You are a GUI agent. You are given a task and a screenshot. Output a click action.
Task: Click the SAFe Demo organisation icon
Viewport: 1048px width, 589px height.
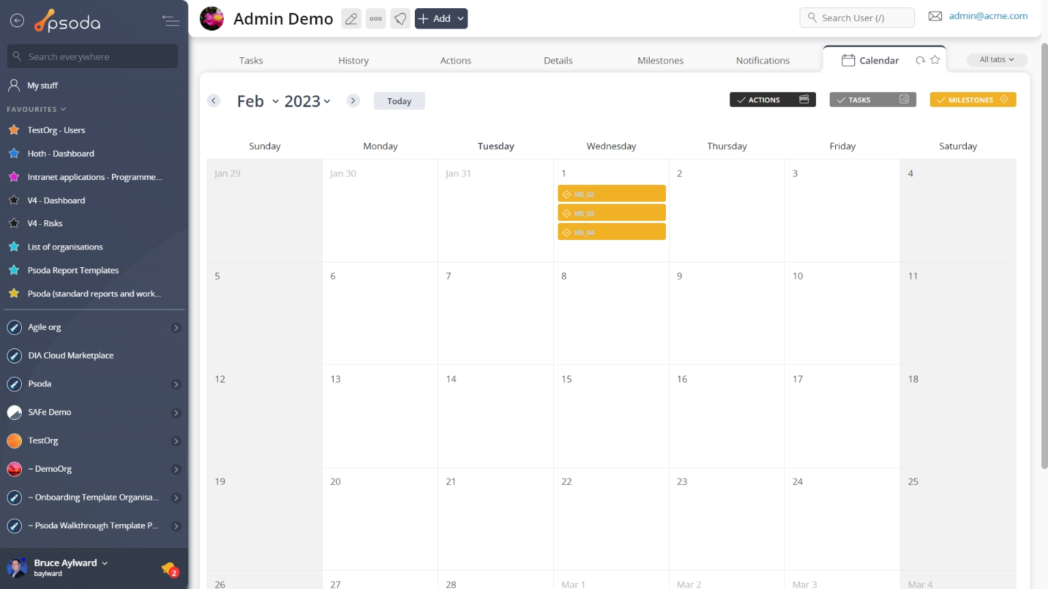[14, 412]
